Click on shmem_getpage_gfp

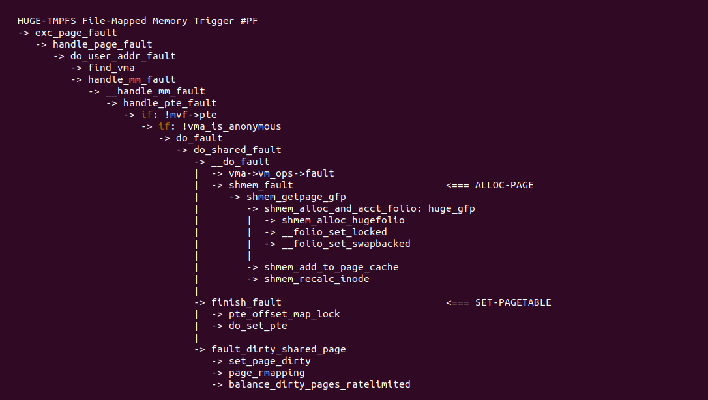296,197
